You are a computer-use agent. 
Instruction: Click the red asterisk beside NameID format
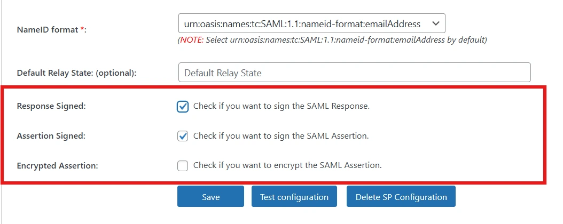pyautogui.click(x=82, y=29)
